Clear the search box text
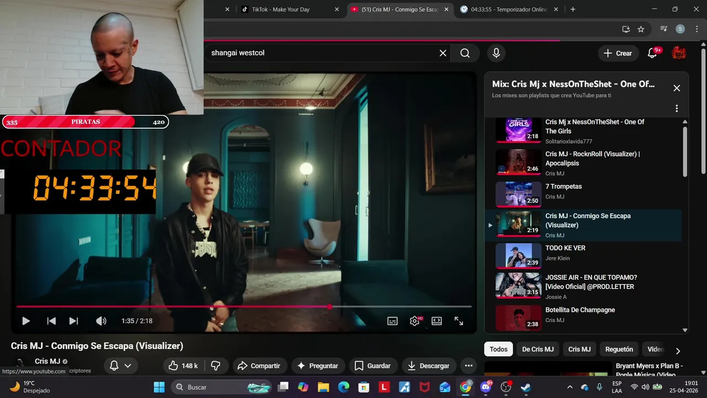Screen dimensions: 707x398 [442, 53]
